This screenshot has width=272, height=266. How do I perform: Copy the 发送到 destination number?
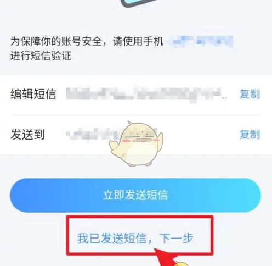[250, 135]
